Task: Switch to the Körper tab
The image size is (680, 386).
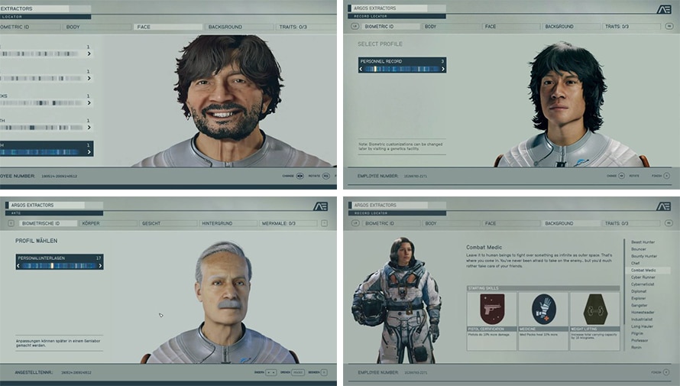Action: 108,223
